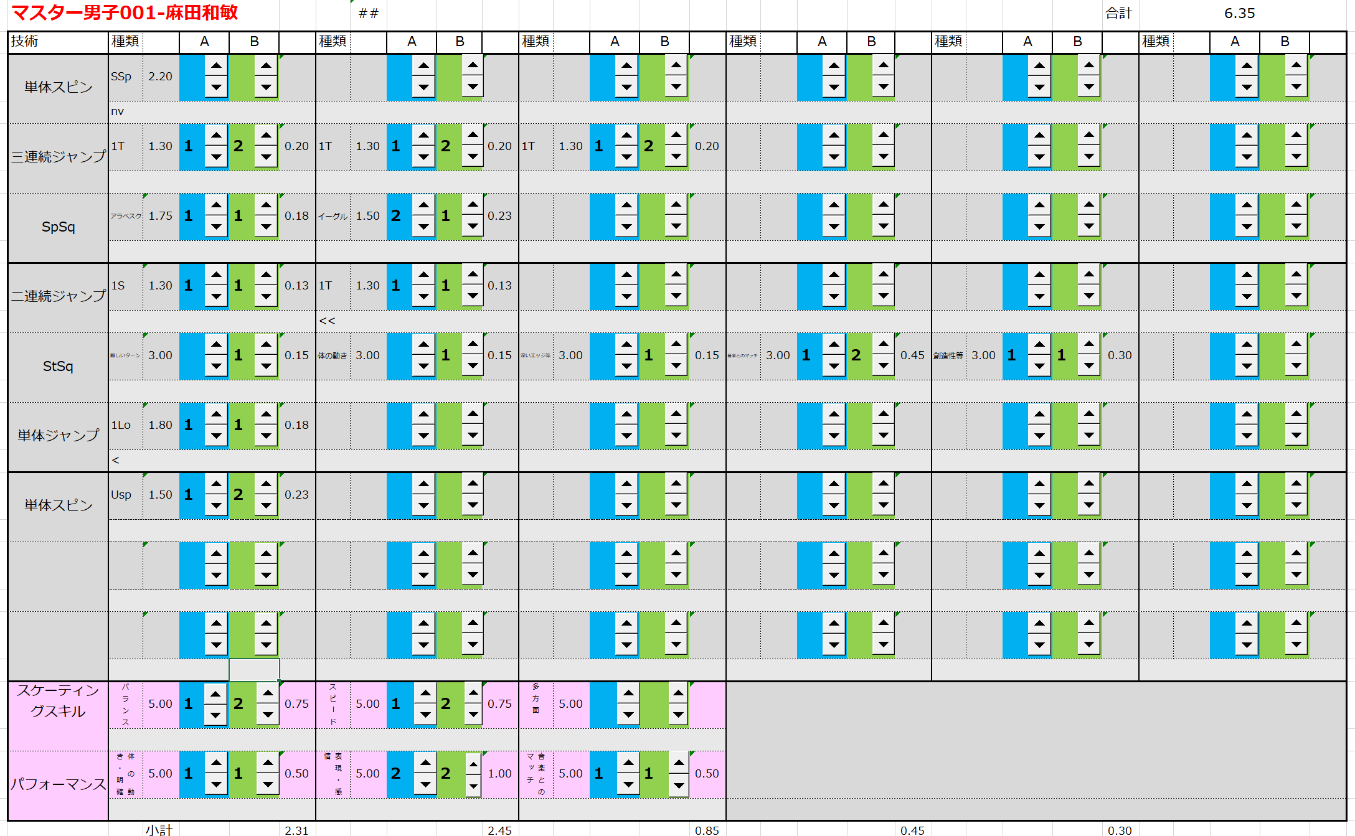Lower judge B score for アラベスク SpSq
The width and height of the screenshot is (1355, 836).
coord(266,227)
